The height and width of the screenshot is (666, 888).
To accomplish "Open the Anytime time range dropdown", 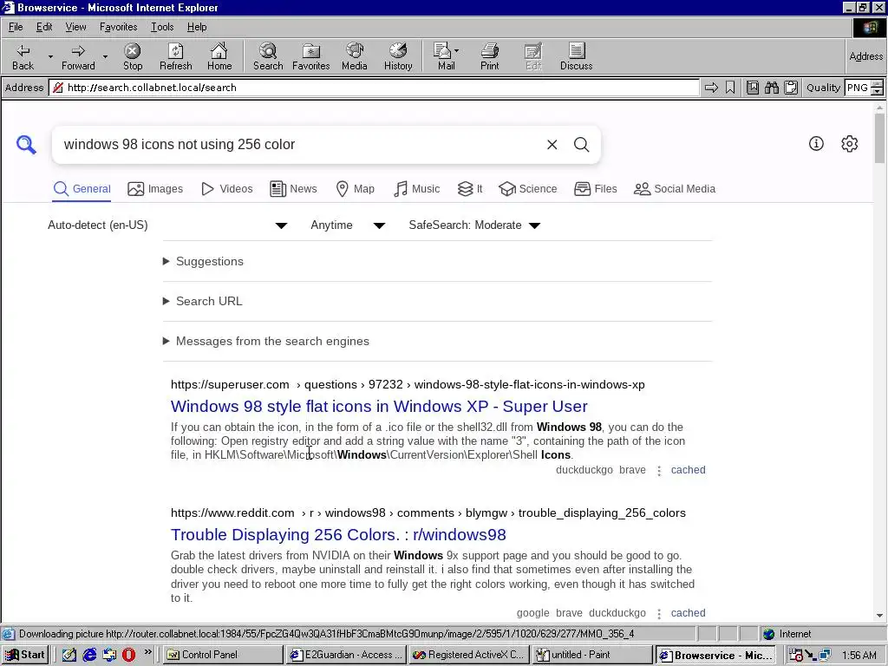I will (348, 225).
